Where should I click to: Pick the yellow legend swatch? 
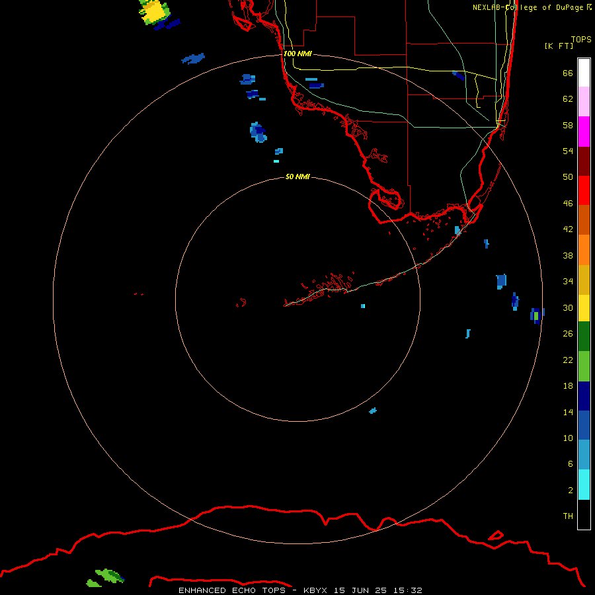584,308
